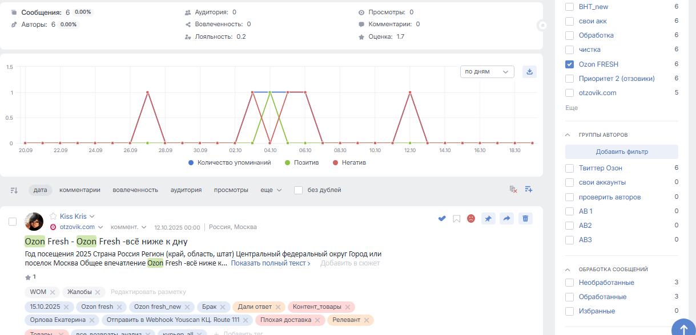Image resolution: width=696 pixels, height=335 pixels.
Task: Toggle sort order with the sort direction icon
Action: coord(14,190)
